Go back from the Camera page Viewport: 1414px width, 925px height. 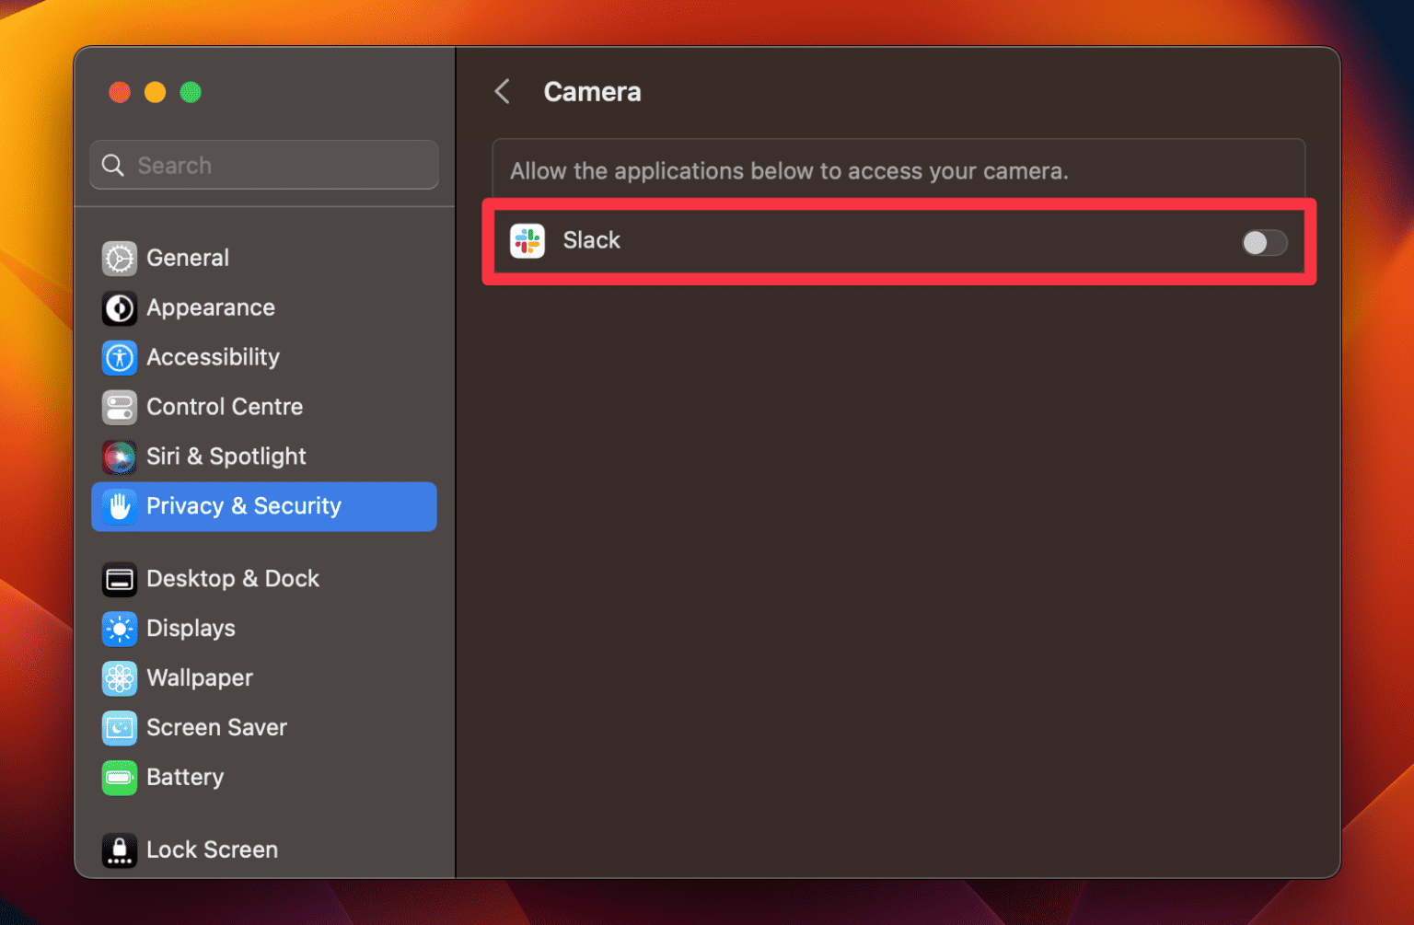tap(501, 91)
